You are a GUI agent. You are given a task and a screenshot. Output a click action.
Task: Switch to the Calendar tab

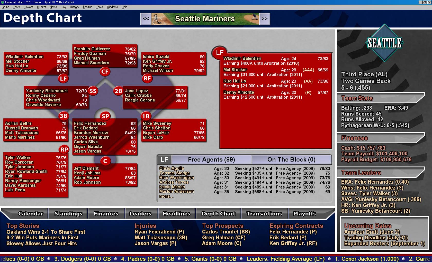(31, 214)
